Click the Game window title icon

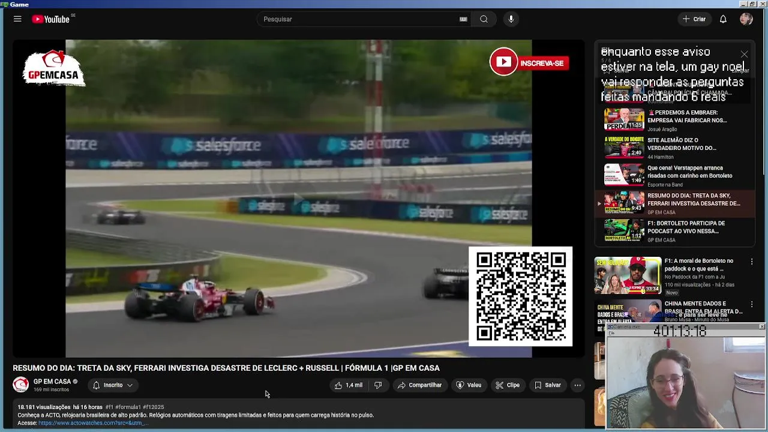pos(5,4)
